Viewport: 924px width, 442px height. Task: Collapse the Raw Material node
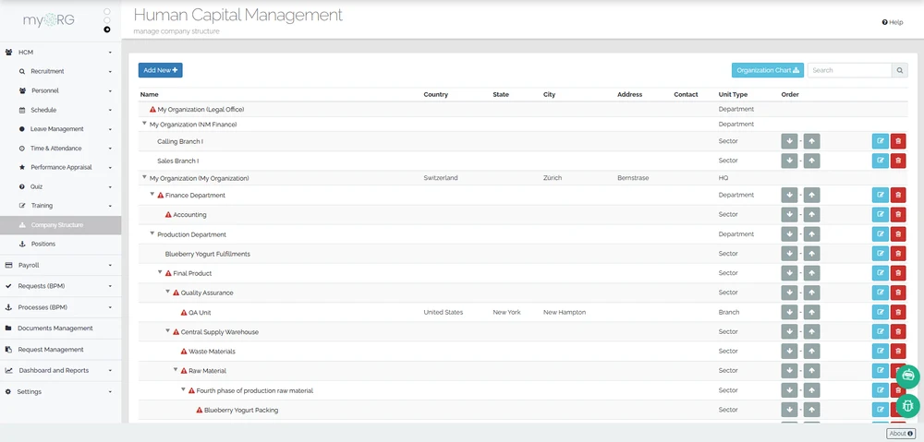click(176, 370)
